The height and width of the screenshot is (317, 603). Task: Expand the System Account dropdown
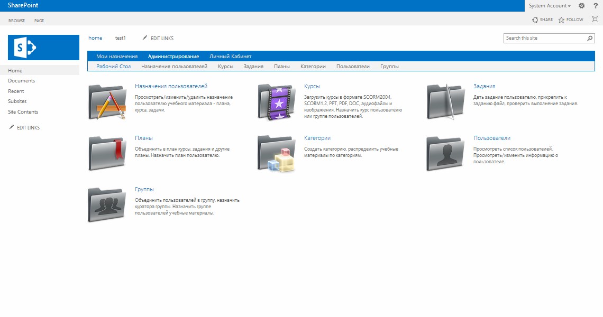point(549,6)
